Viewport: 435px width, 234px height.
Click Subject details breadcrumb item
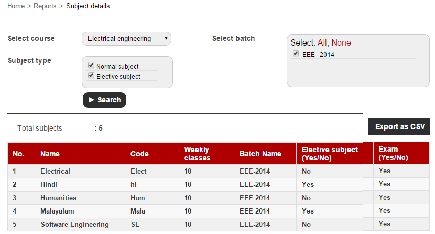(88, 6)
